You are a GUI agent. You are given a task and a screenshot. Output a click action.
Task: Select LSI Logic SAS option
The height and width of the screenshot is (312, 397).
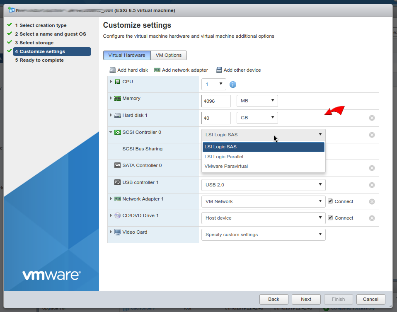click(263, 147)
